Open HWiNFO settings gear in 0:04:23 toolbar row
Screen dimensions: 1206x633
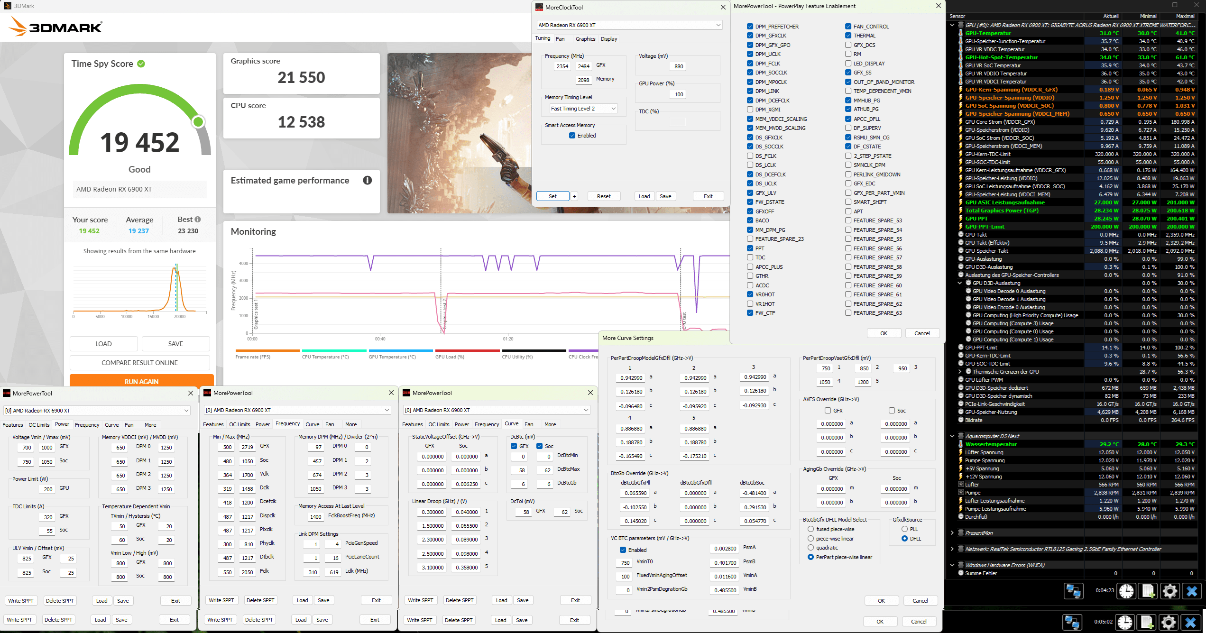[1170, 591]
